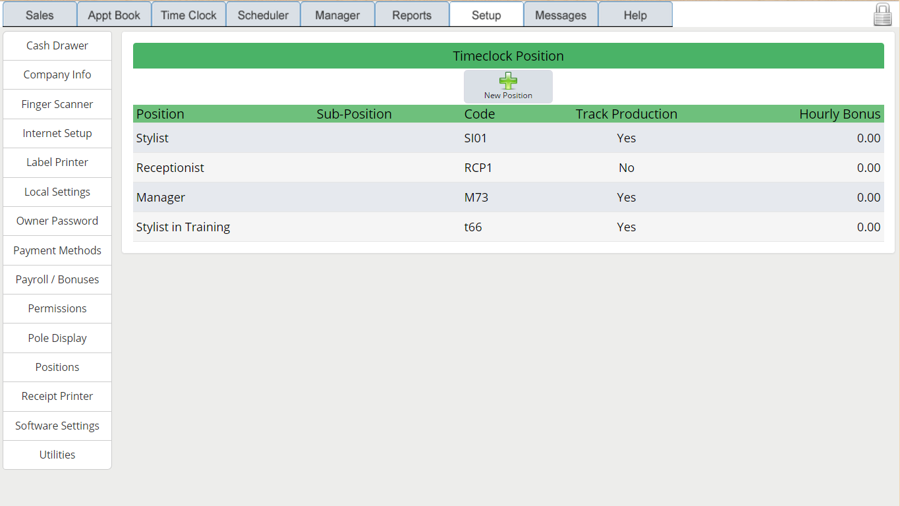Select Owner Password option
The width and height of the screenshot is (900, 506).
[57, 221]
